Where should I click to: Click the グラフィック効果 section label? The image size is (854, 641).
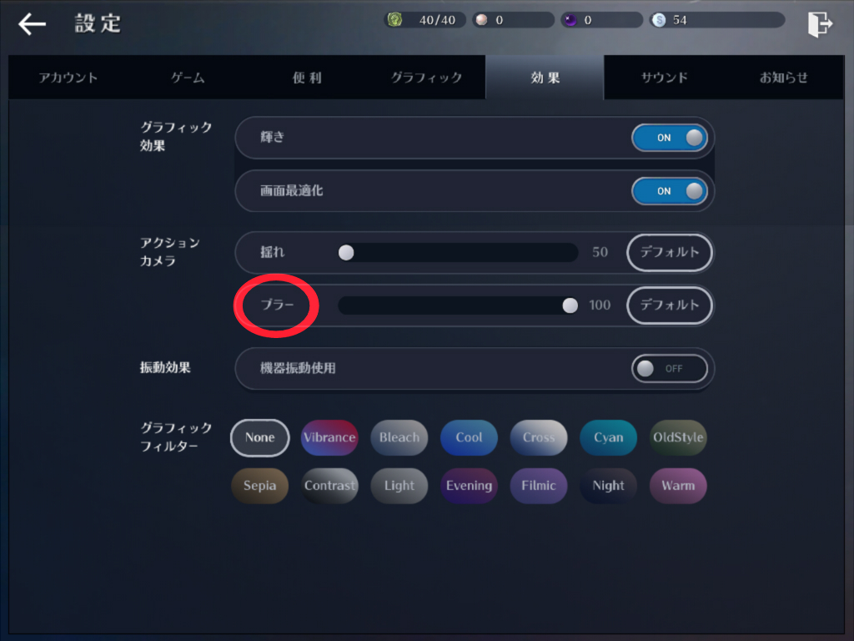point(176,136)
